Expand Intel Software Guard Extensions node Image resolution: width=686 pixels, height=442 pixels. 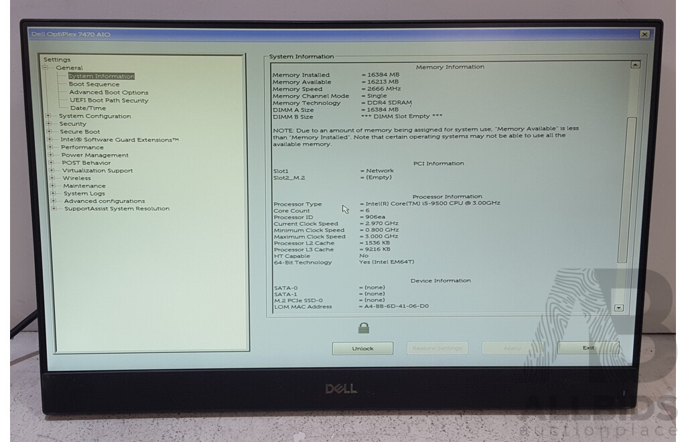pyautogui.click(x=50, y=139)
